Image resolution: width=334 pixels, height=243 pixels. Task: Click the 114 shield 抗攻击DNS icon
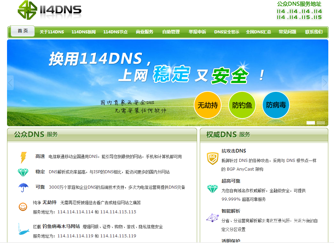click(213, 159)
